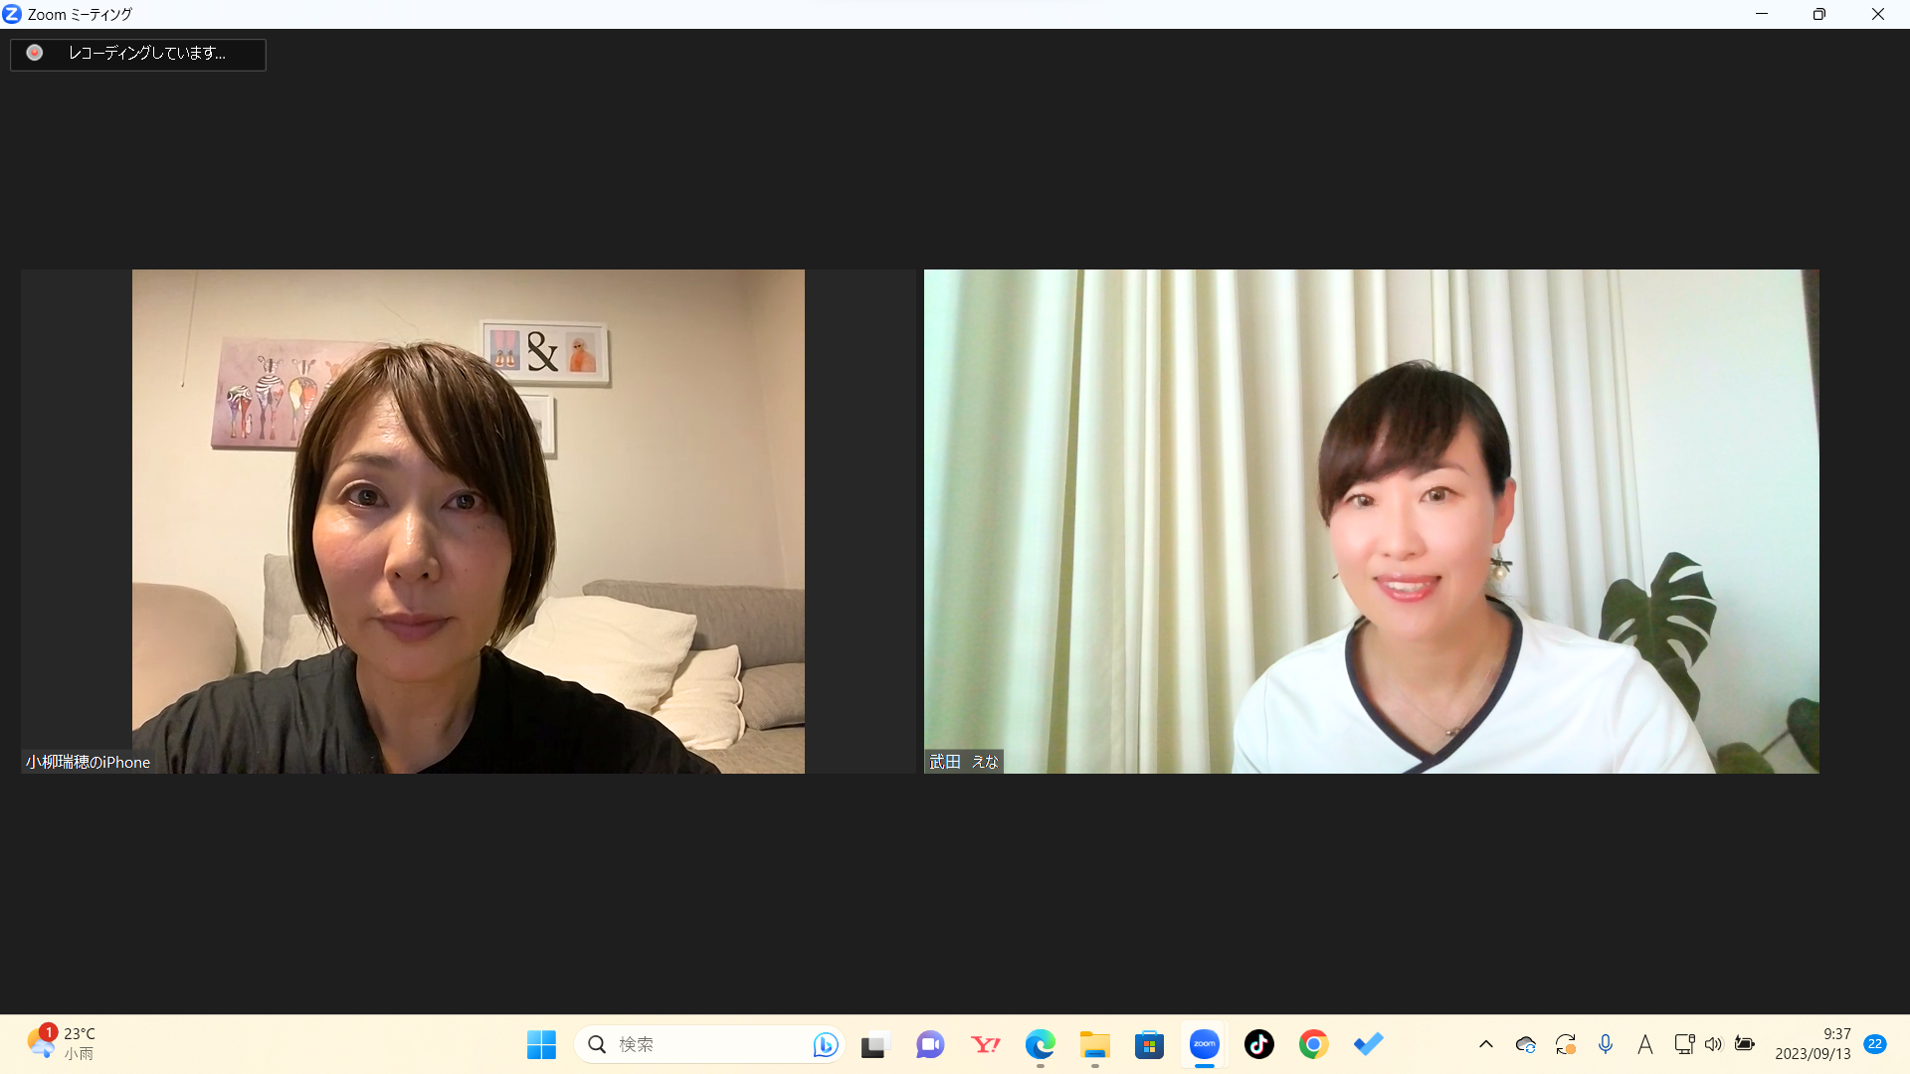Select the 武田 えな video tile
Image resolution: width=1910 pixels, height=1074 pixels.
pos(1371,521)
